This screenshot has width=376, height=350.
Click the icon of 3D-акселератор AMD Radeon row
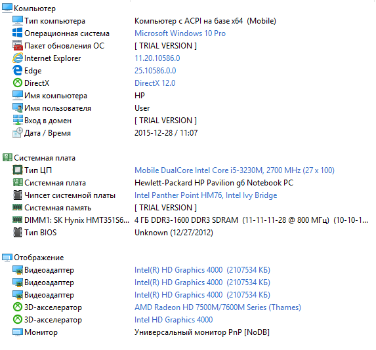18,307
